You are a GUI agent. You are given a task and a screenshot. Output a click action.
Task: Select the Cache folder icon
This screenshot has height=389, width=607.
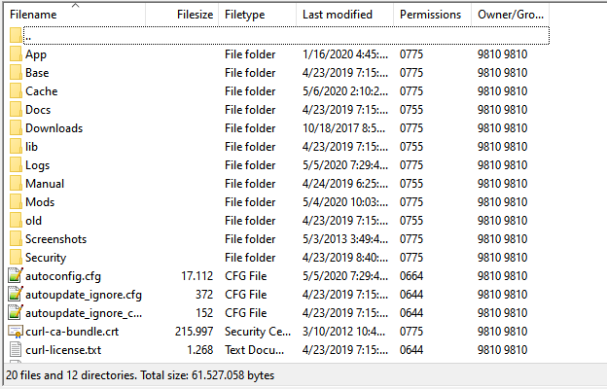[x=15, y=91]
